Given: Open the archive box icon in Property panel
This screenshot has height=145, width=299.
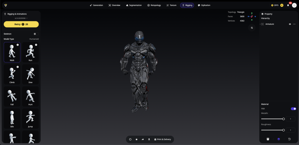Looking at the screenshot, I should (x=268, y=139).
